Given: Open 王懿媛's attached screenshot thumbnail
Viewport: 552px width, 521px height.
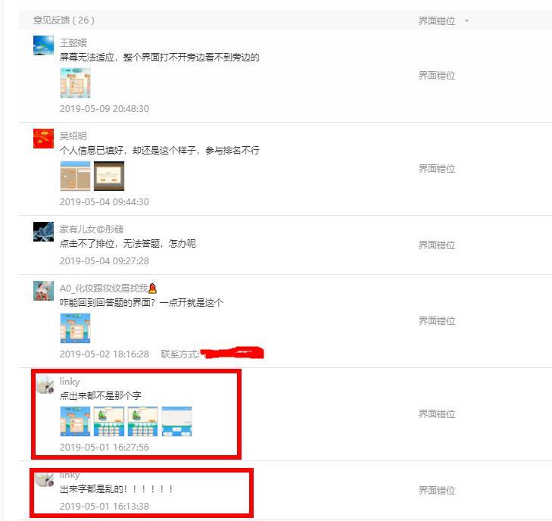Looking at the screenshot, I should (75, 83).
